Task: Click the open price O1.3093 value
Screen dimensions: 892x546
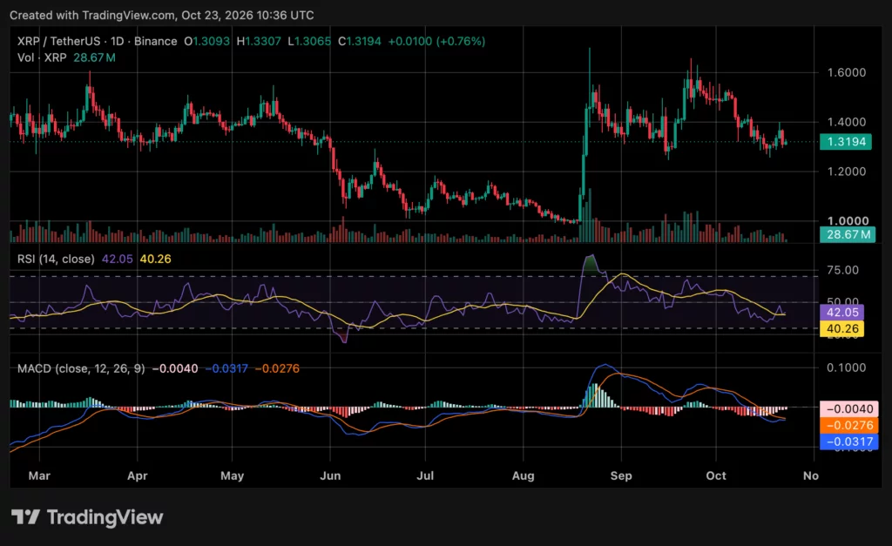Action: pyautogui.click(x=207, y=42)
